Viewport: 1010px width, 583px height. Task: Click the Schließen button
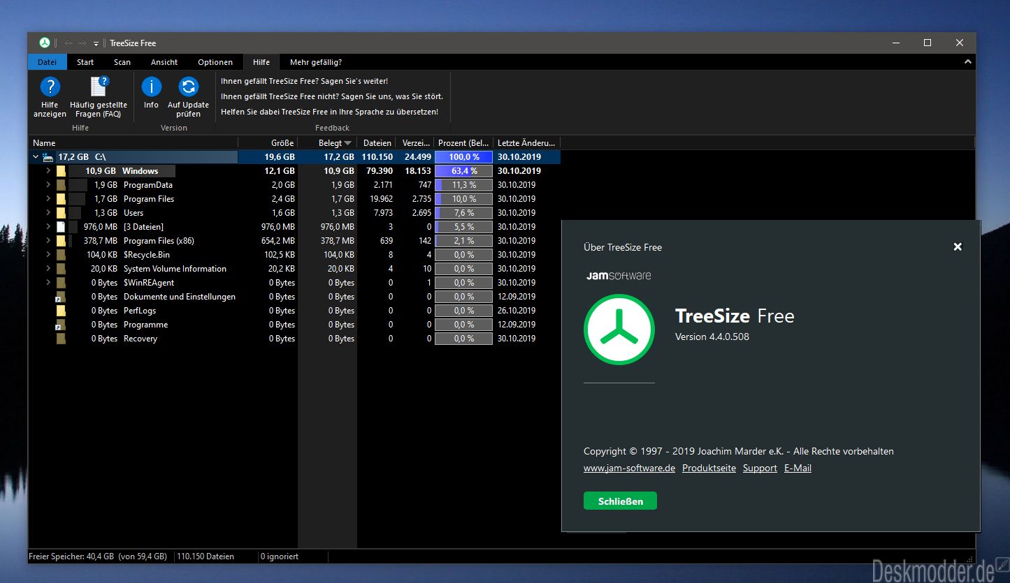point(620,501)
